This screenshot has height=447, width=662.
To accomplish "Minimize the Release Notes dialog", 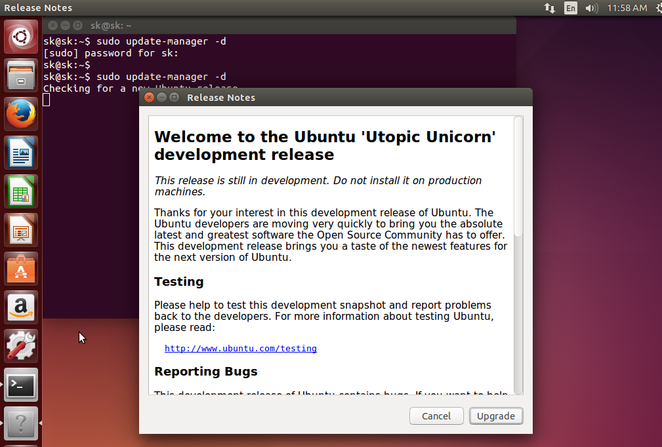I will point(161,98).
